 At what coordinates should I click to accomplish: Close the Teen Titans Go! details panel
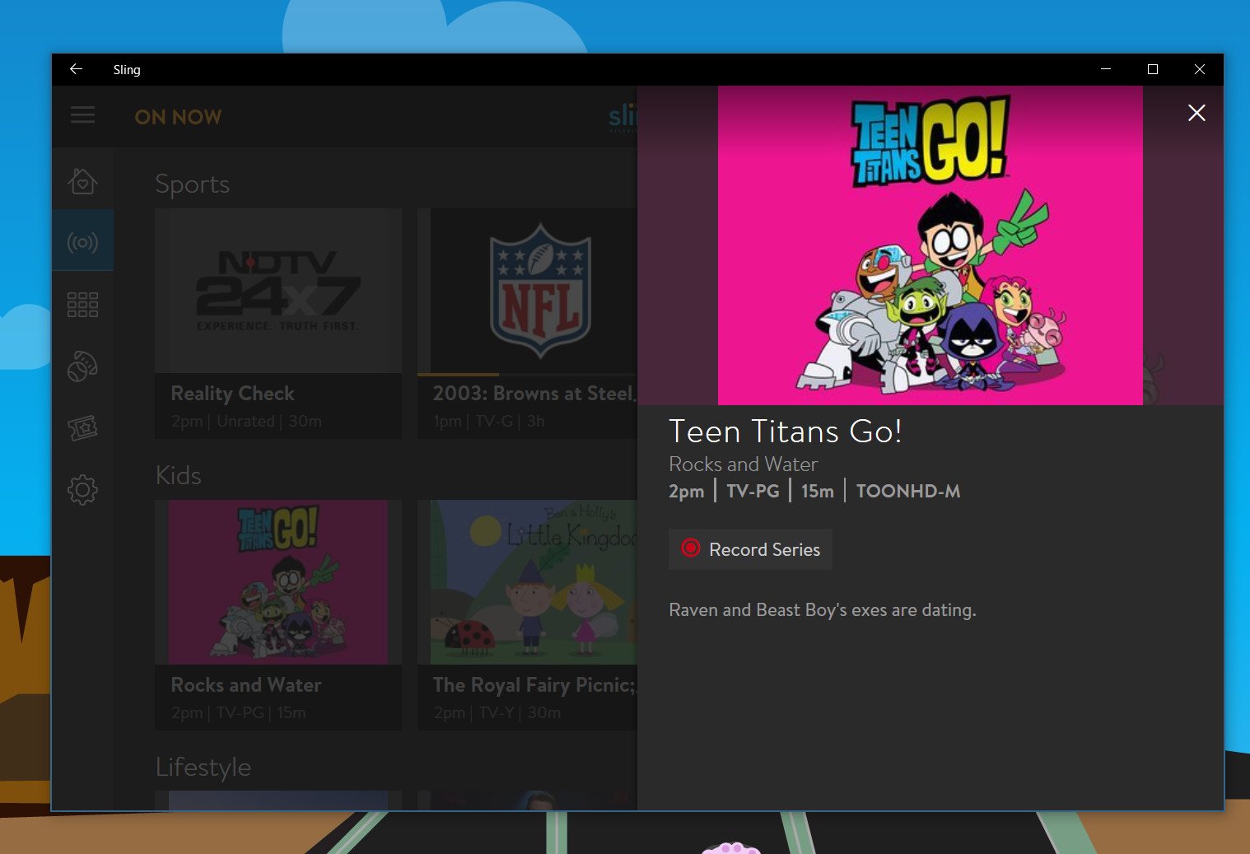[1196, 113]
